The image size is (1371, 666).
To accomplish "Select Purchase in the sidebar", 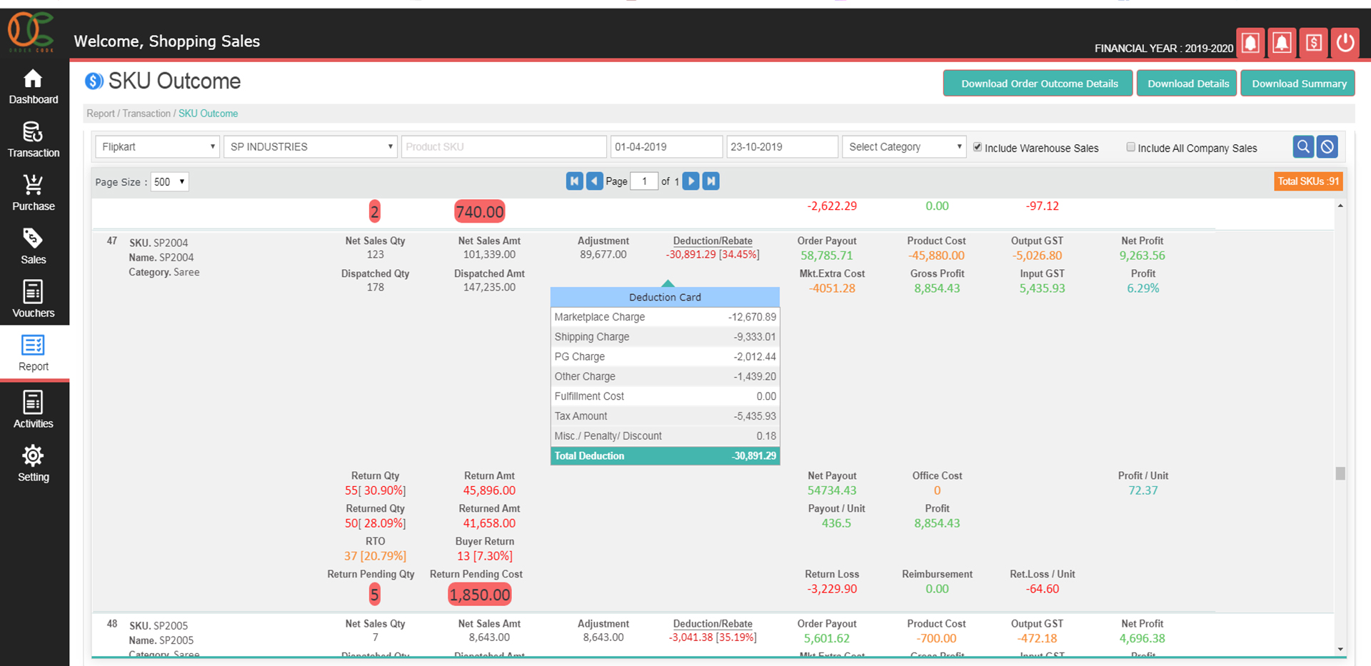I will tap(34, 193).
